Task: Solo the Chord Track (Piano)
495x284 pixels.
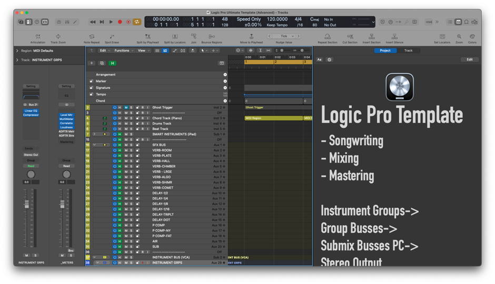Action: tap(131, 118)
